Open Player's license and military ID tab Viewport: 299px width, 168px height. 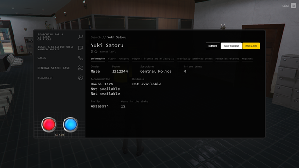(x=153, y=59)
